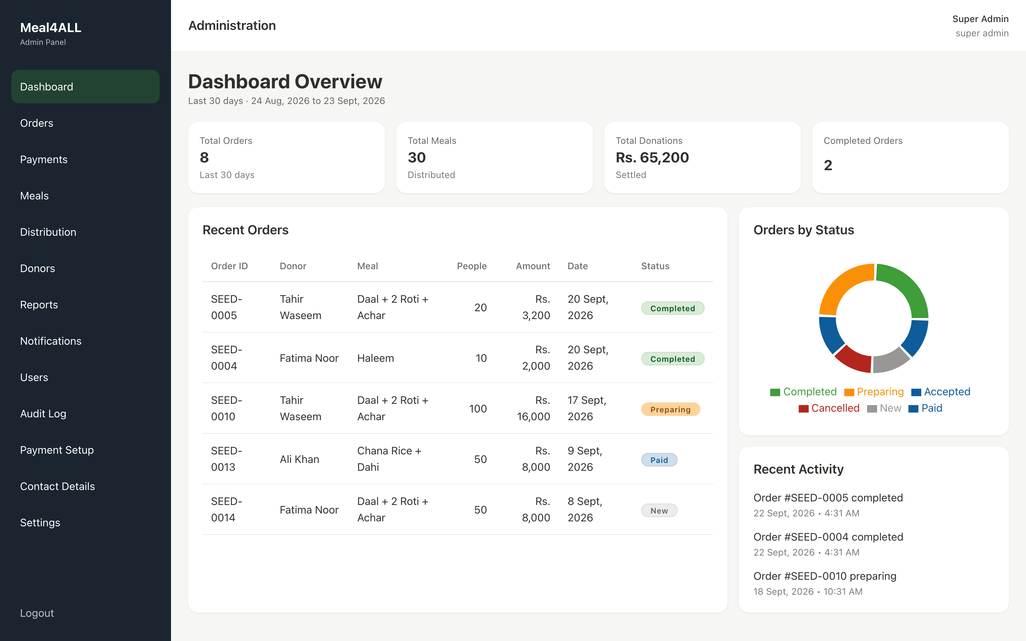The image size is (1026, 641).
Task: Click order ID SEED-0005 in the table
Action: 227,307
